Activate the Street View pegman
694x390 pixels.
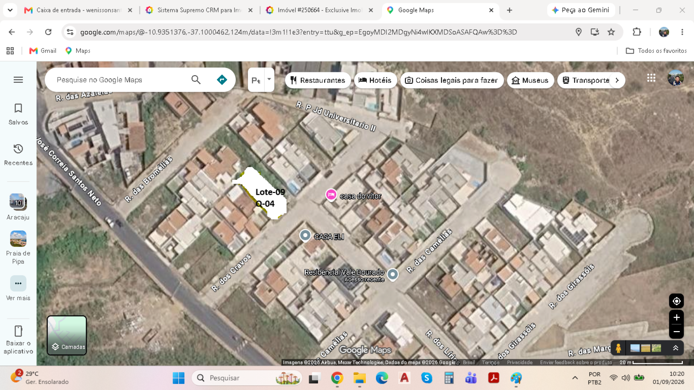pos(618,348)
